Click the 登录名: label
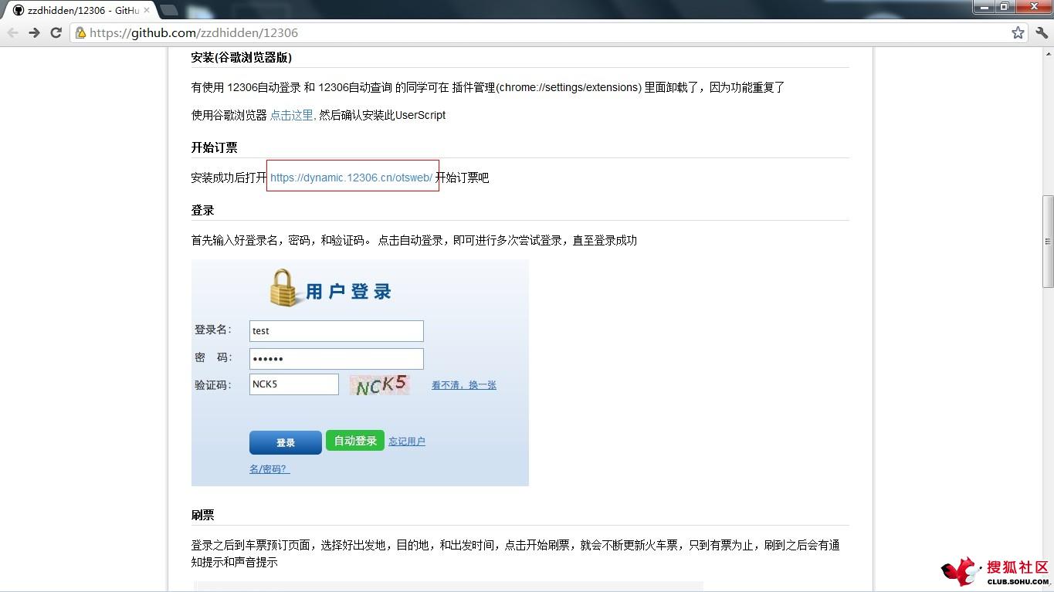Image resolution: width=1054 pixels, height=592 pixels. pyautogui.click(x=213, y=330)
